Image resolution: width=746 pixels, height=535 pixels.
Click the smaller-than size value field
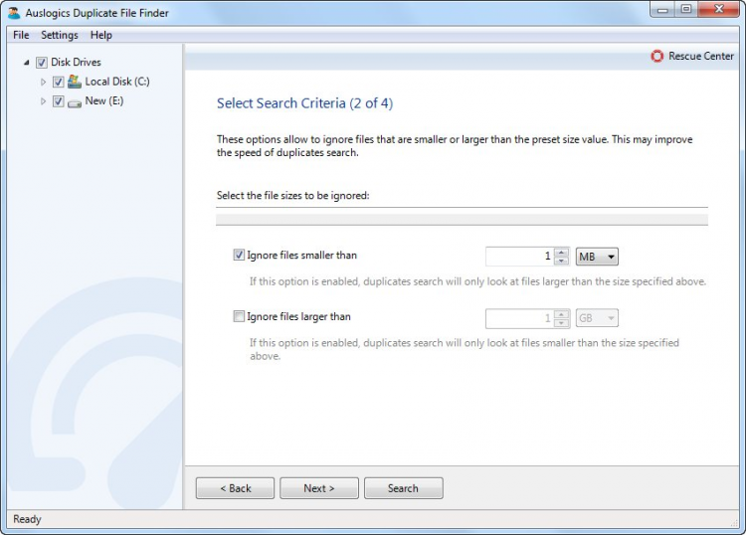click(x=520, y=257)
